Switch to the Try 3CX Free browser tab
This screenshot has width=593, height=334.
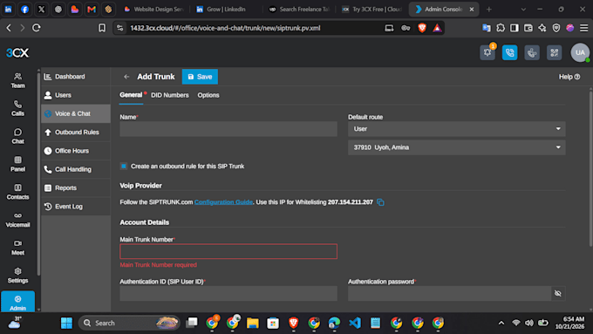[x=372, y=9]
